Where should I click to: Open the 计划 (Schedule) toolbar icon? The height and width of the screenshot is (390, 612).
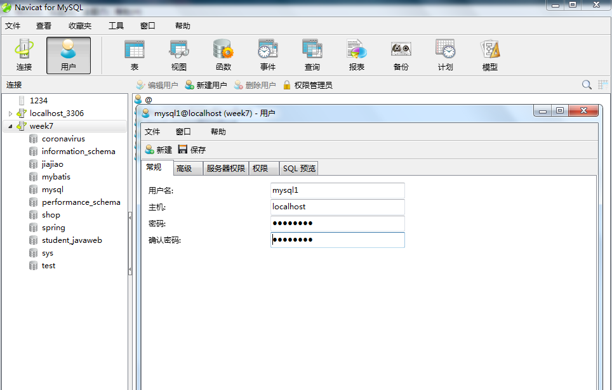pos(445,55)
